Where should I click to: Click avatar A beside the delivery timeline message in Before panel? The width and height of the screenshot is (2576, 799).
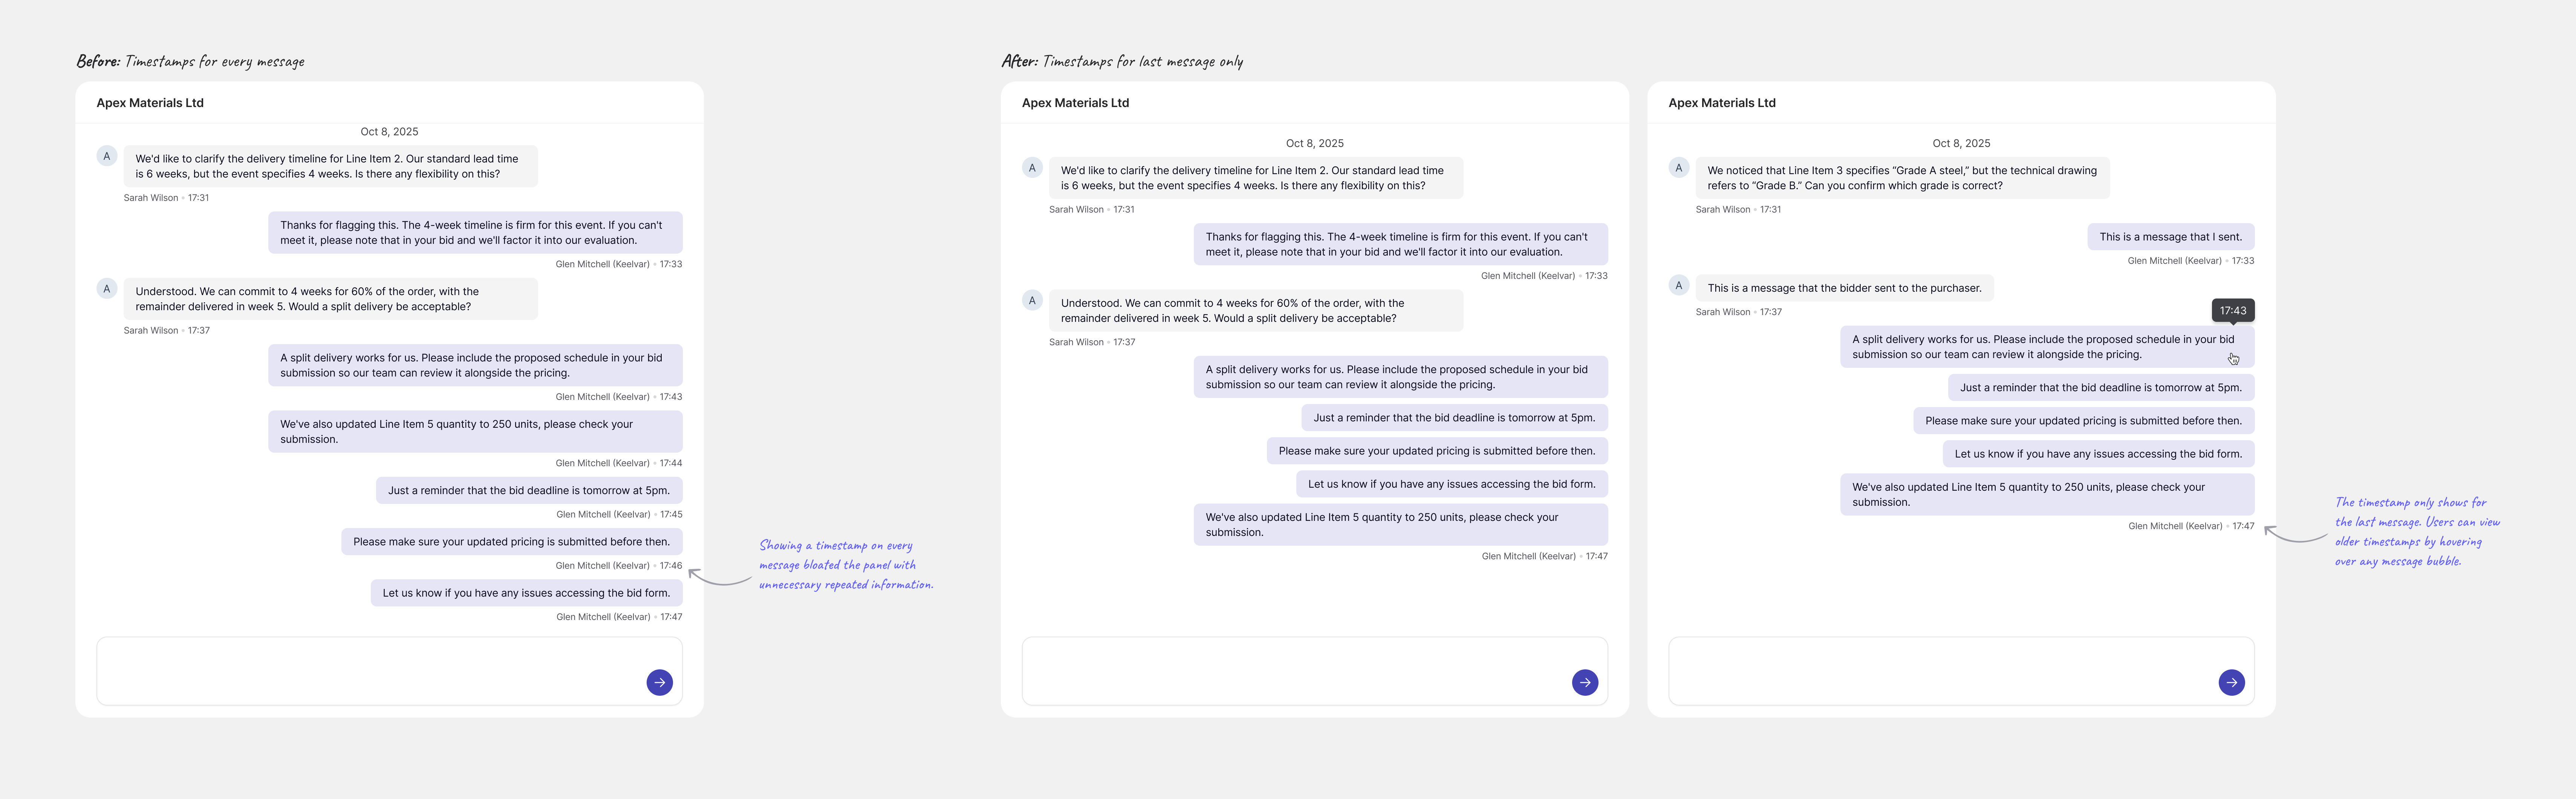[x=107, y=156]
